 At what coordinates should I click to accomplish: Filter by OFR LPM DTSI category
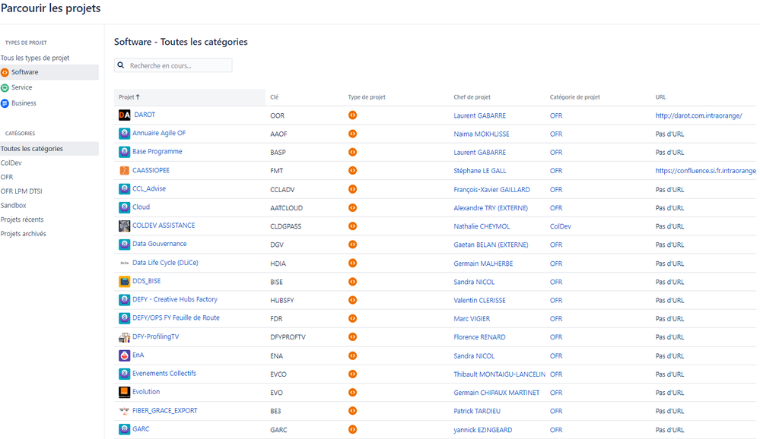pyautogui.click(x=21, y=191)
